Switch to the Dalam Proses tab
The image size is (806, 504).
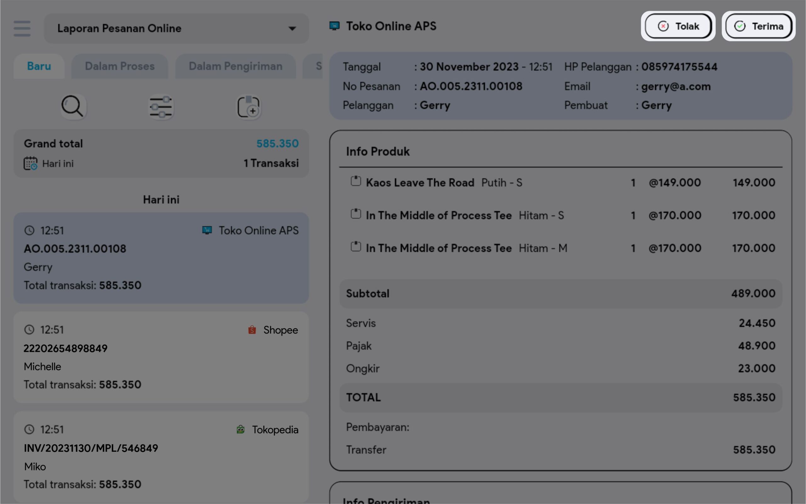120,66
